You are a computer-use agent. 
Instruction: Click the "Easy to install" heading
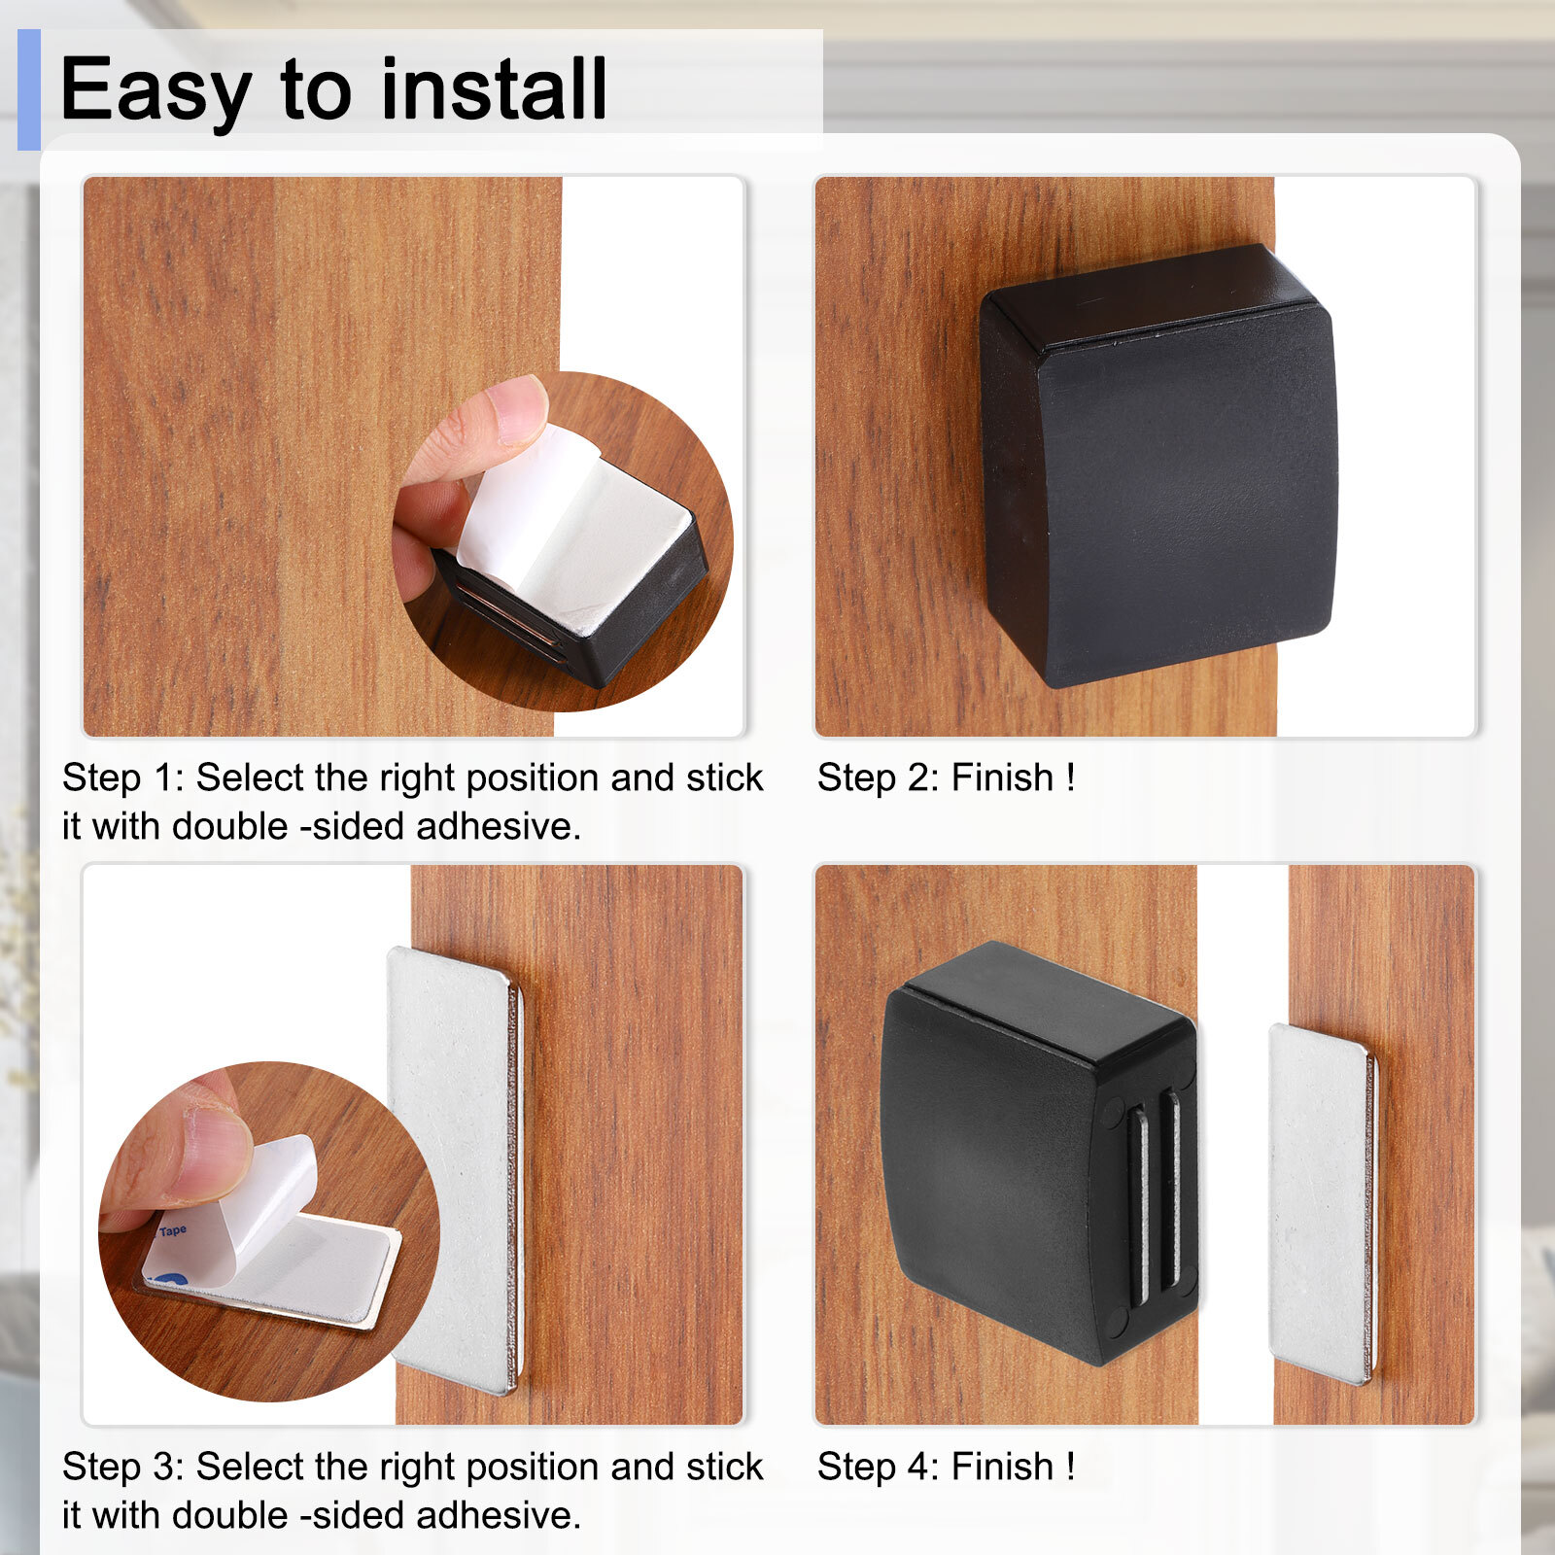pyautogui.click(x=333, y=89)
